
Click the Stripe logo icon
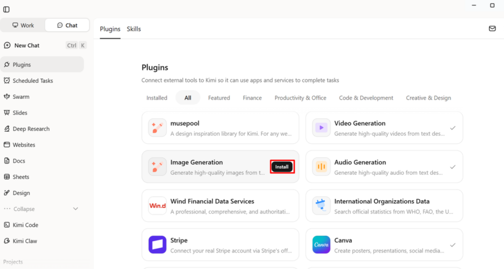click(157, 245)
